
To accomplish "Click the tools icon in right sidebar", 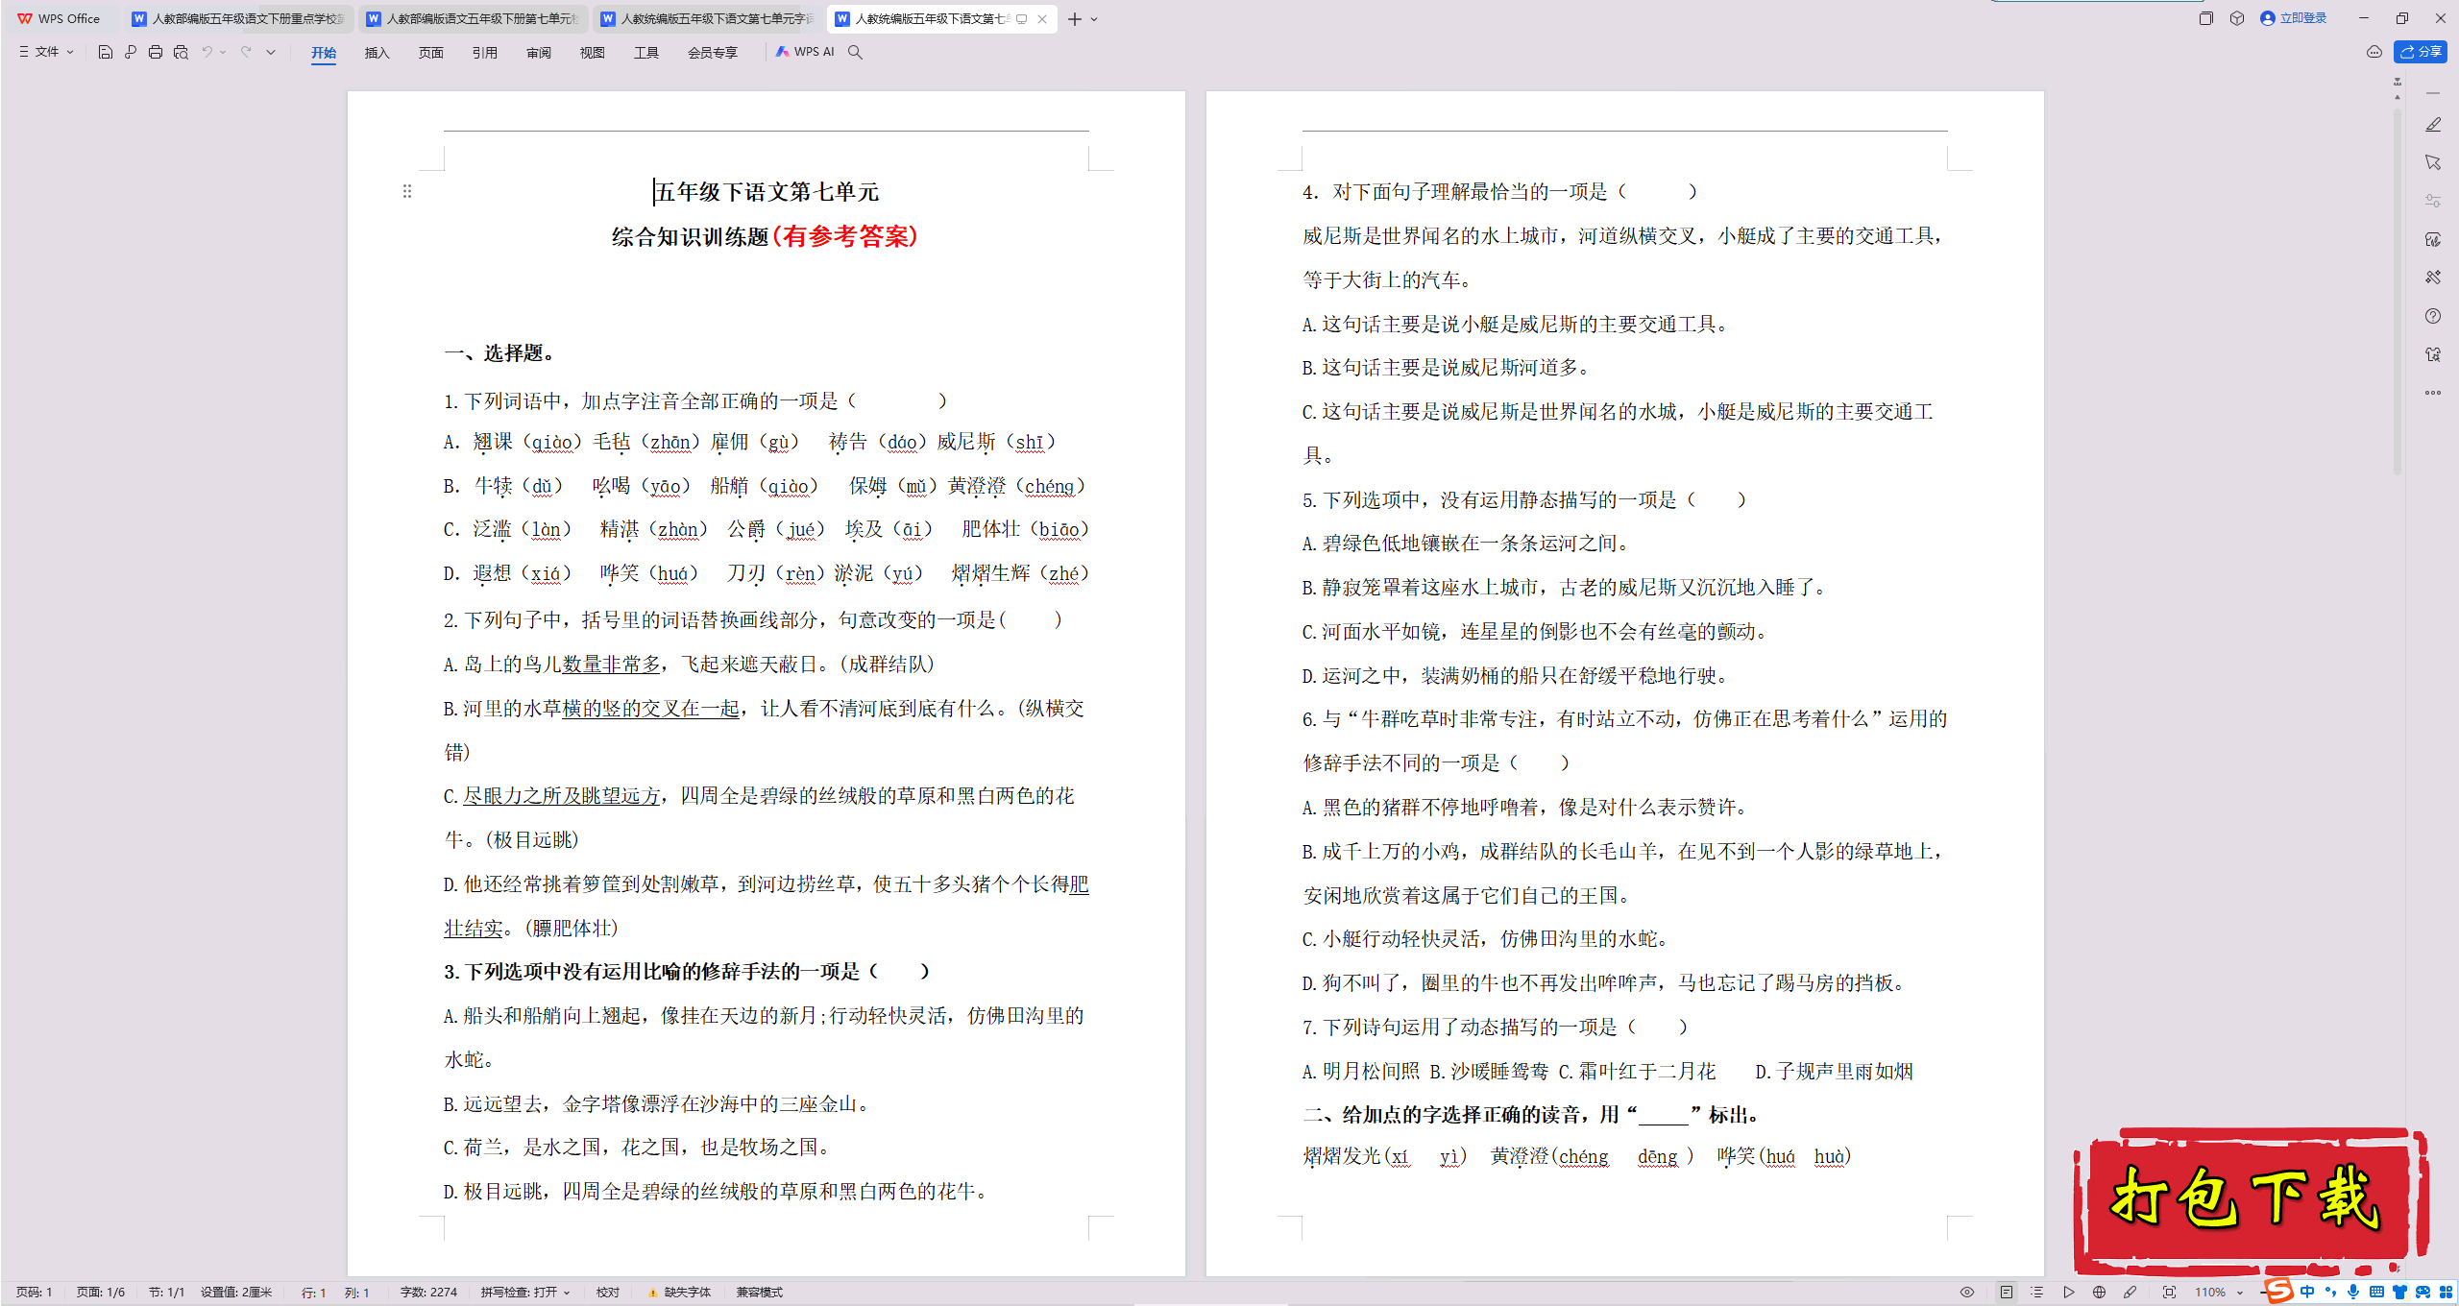I will (x=2433, y=278).
